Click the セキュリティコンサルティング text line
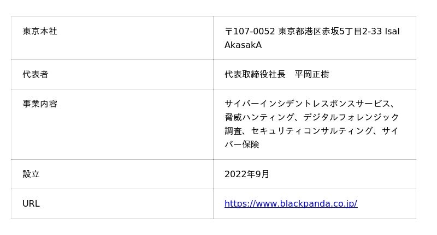The height and width of the screenshot is (235, 437). tap(312, 131)
